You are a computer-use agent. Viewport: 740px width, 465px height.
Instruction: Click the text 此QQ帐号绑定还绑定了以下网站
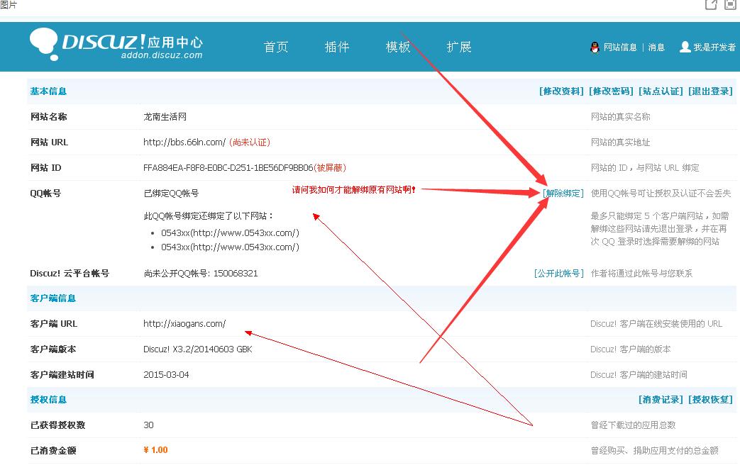[209, 216]
